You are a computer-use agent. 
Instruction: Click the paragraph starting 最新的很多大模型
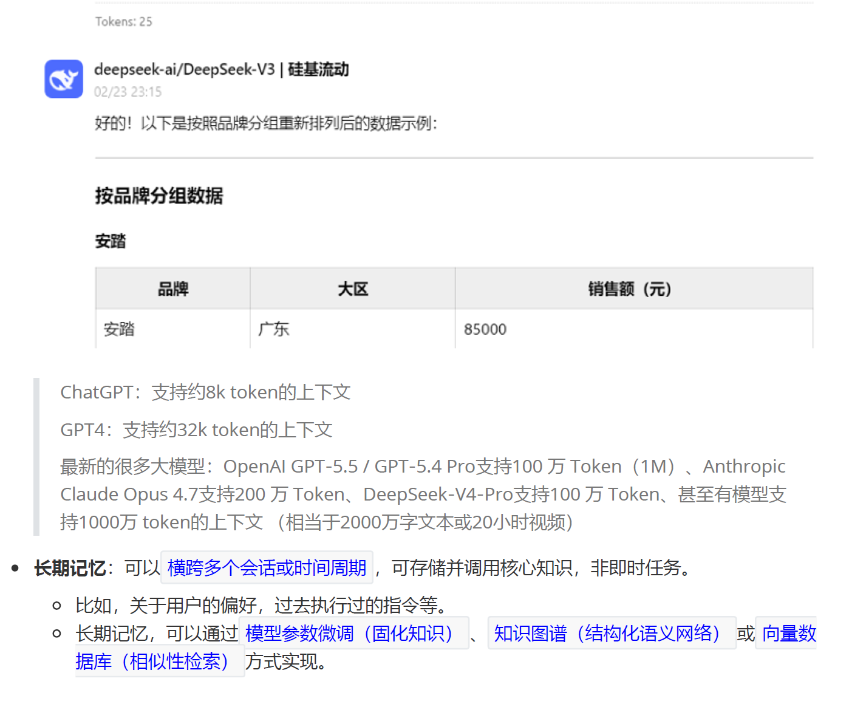423,494
